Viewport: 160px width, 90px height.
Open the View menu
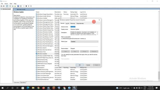tap(11, 3)
